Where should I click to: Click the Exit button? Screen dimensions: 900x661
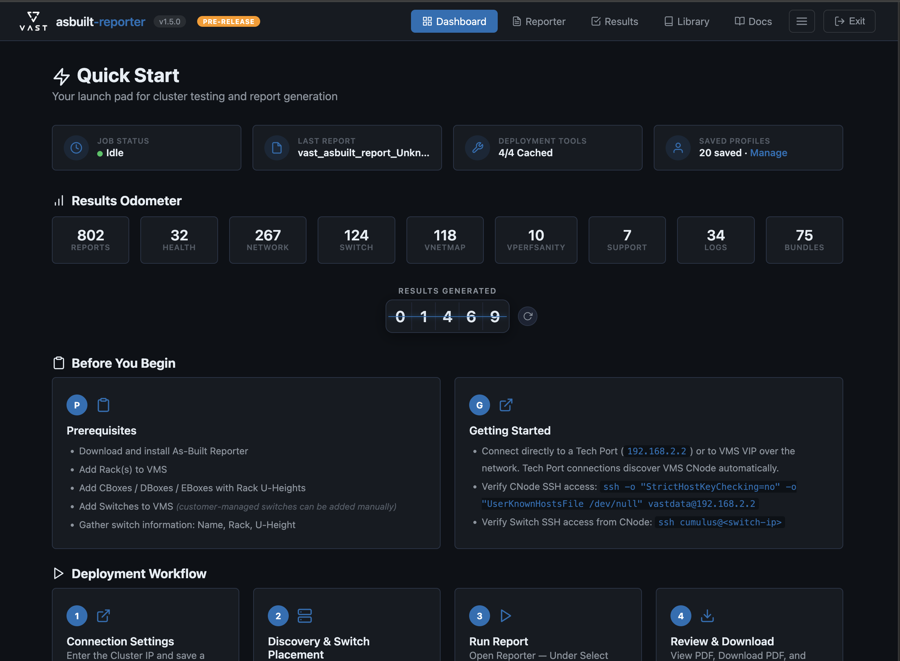pos(849,21)
